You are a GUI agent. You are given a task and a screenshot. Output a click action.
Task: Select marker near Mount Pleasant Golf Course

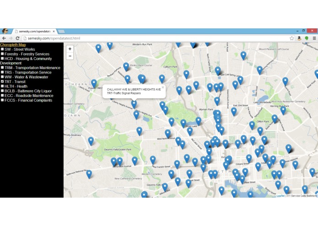click(x=243, y=55)
